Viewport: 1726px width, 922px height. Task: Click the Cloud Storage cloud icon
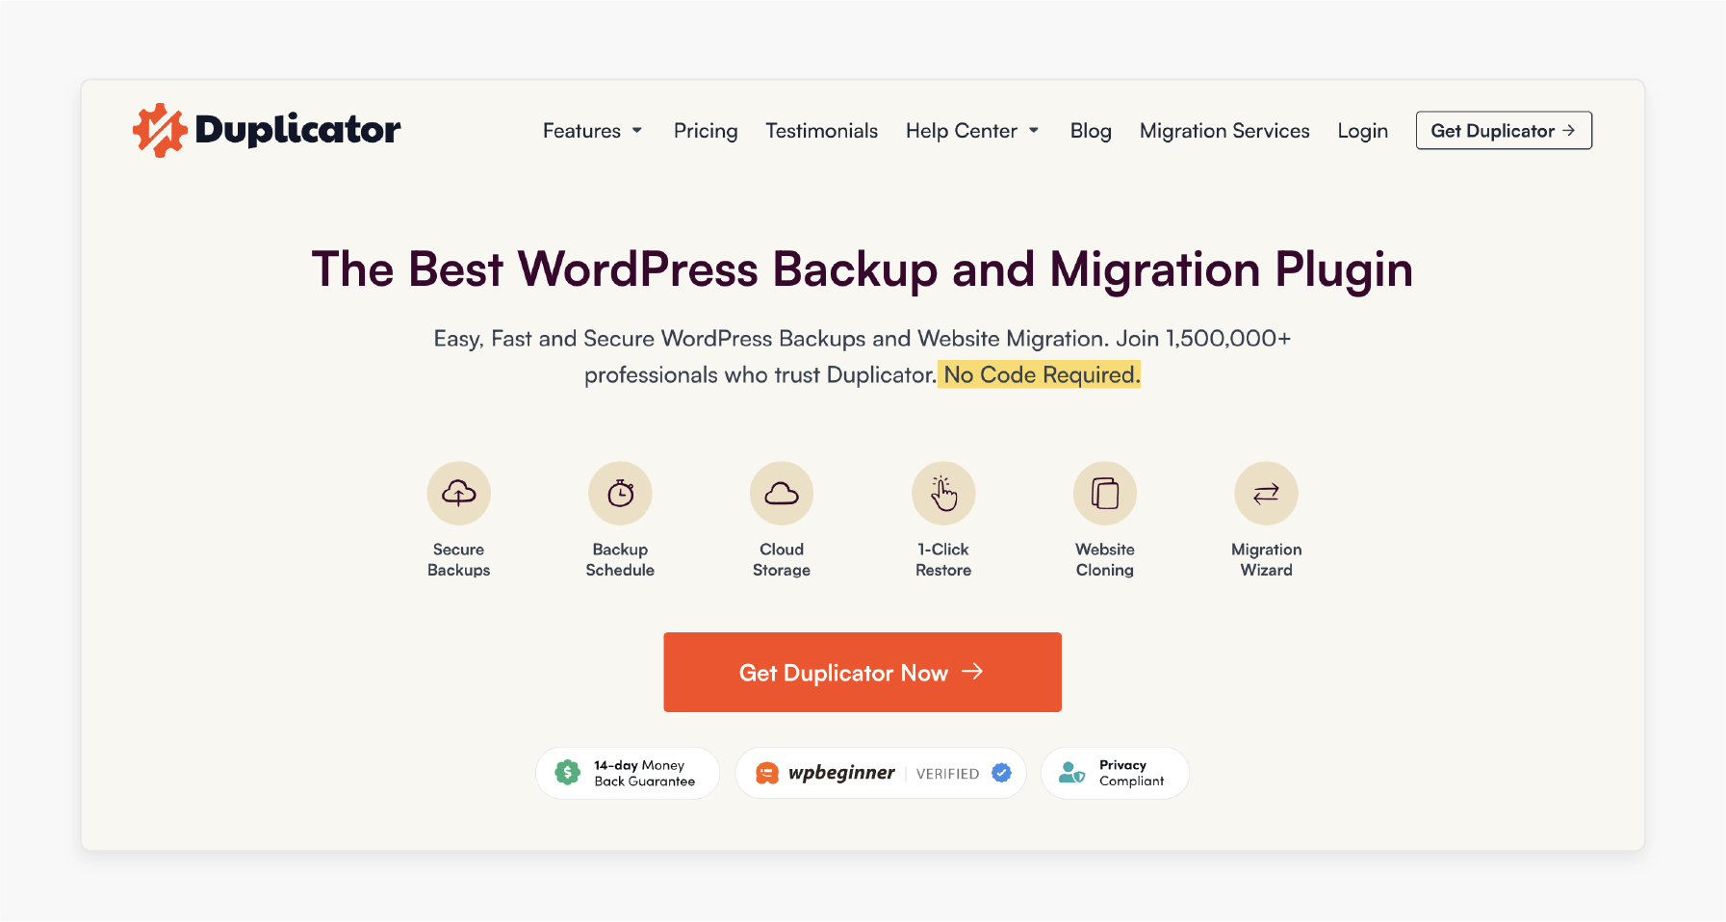point(782,494)
